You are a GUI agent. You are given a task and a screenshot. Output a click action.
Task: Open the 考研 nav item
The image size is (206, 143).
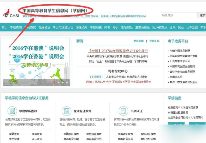pos(115,27)
